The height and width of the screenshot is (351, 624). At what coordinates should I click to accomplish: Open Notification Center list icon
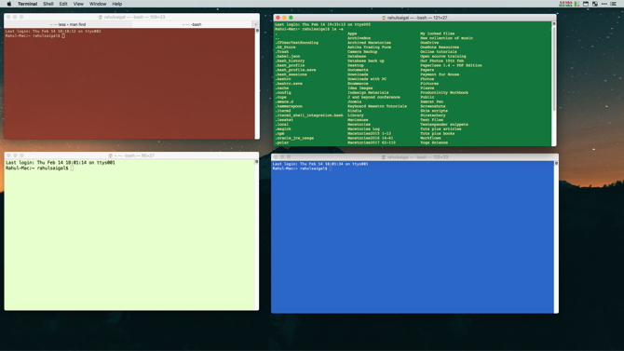tap(613, 4)
